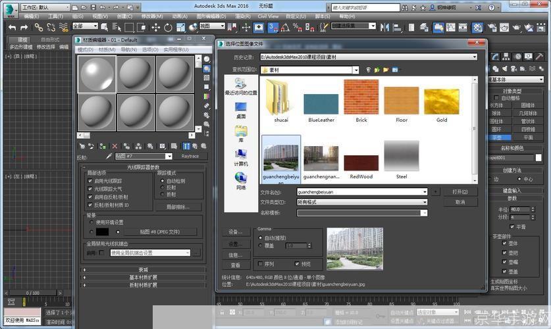
Task: Open the Material Editor toolbar icon
Action: pos(477,27)
